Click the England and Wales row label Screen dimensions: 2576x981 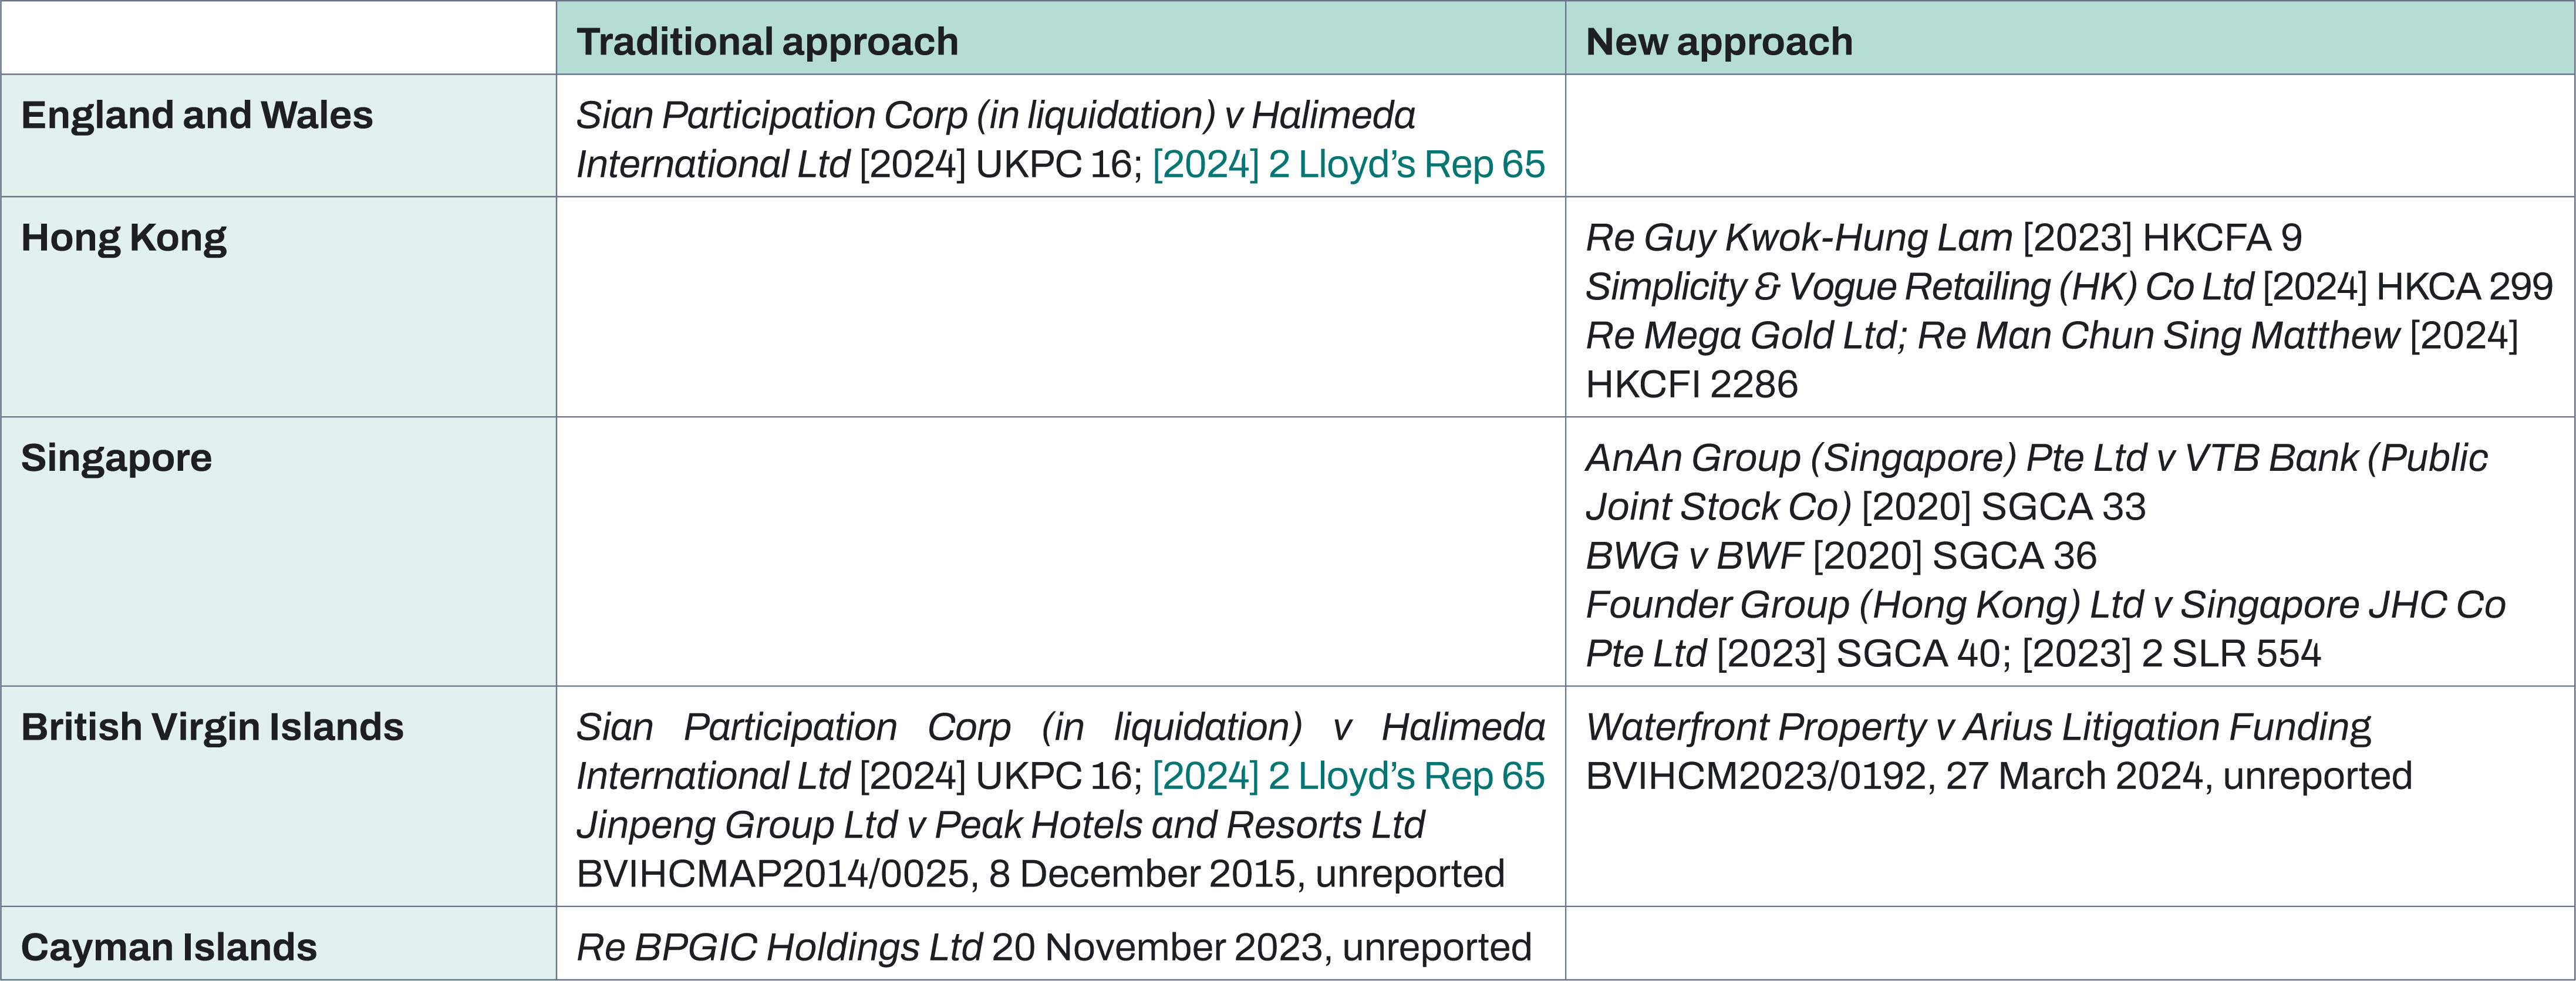pos(197,116)
